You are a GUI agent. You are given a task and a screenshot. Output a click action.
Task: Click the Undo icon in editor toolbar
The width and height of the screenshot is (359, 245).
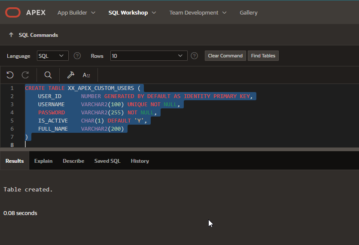coord(10,75)
